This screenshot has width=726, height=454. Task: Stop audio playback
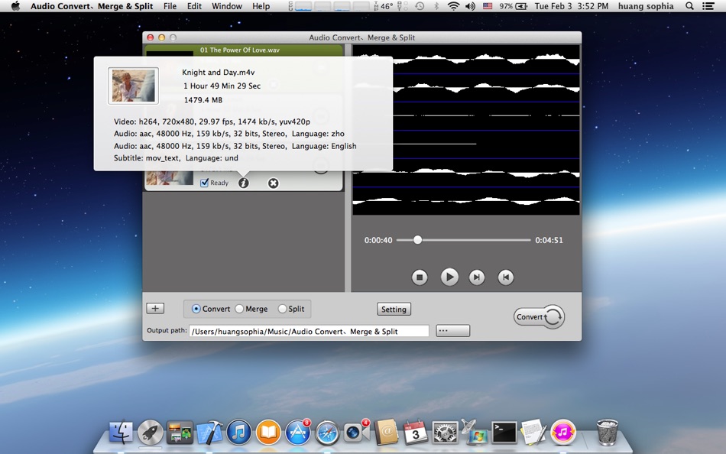[x=420, y=277]
